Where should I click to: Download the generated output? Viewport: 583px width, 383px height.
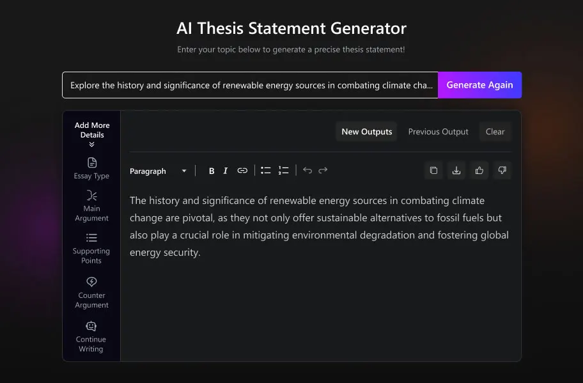tap(456, 170)
